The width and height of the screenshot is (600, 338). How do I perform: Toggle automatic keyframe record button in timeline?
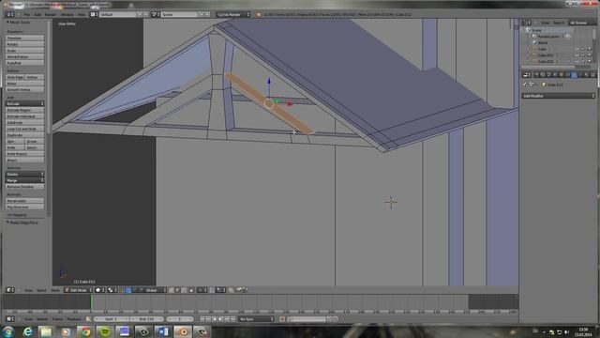[282, 319]
